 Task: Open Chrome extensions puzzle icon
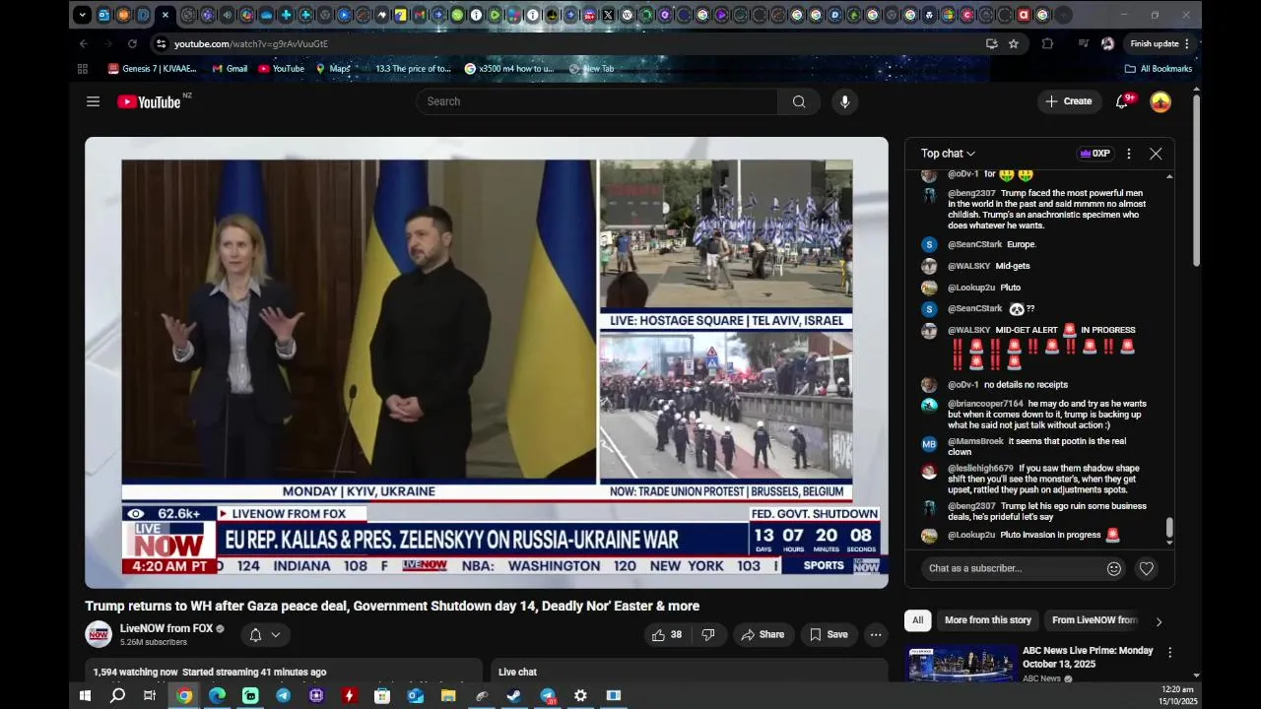click(1047, 43)
